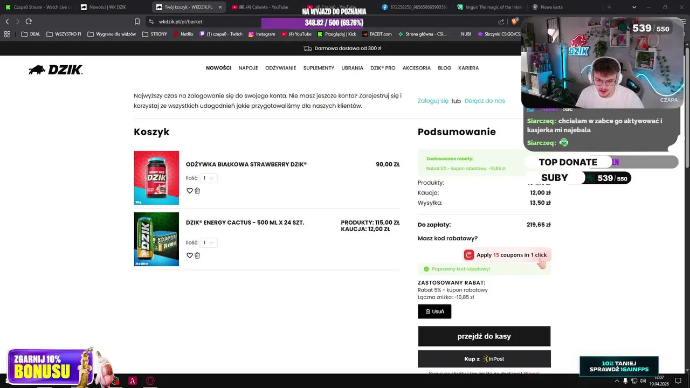Go forward in browser history

[x=18, y=22]
